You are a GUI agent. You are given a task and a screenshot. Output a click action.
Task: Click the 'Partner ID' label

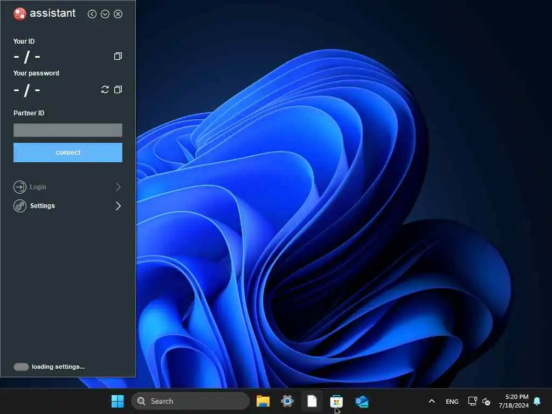coord(29,113)
